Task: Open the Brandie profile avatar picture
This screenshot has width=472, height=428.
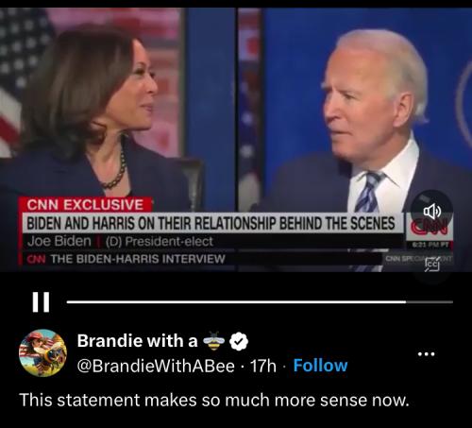Action: click(x=42, y=353)
